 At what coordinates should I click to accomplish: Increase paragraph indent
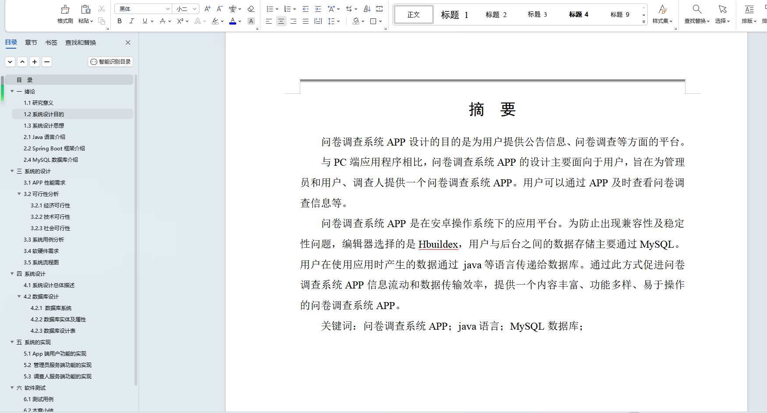coord(318,9)
